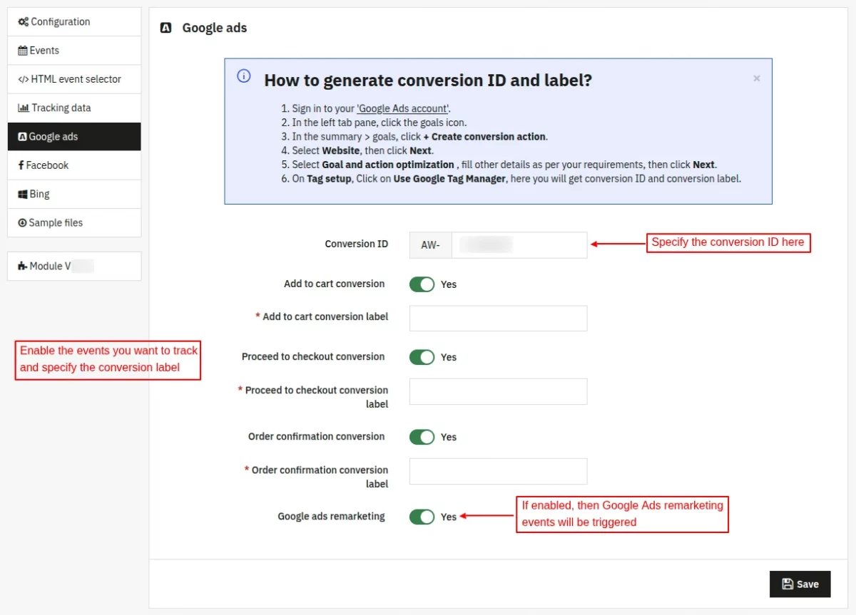The width and height of the screenshot is (856, 615).
Task: Click step 5 'Goal and action optimization' text
Action: [388, 165]
